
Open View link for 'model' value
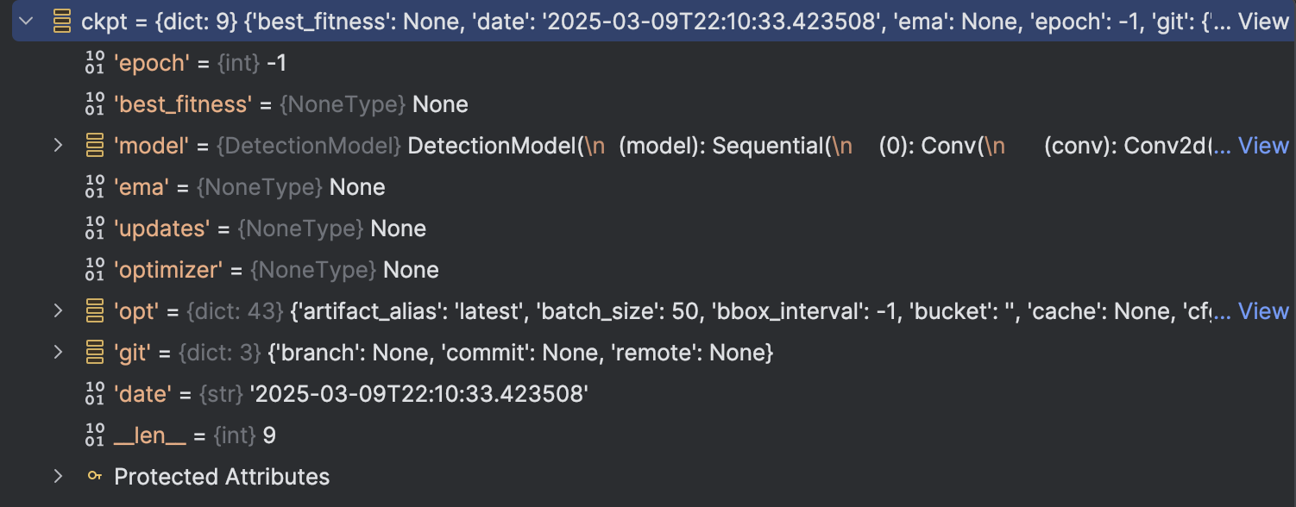(x=1263, y=146)
